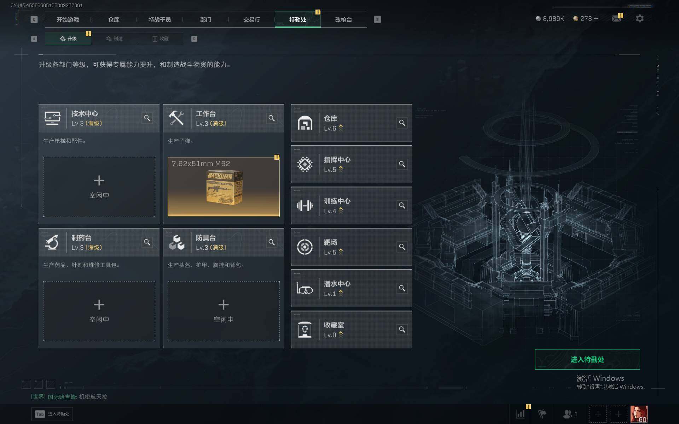Click magnifier on 工作台 panel
The width and height of the screenshot is (679, 424).
272,118
